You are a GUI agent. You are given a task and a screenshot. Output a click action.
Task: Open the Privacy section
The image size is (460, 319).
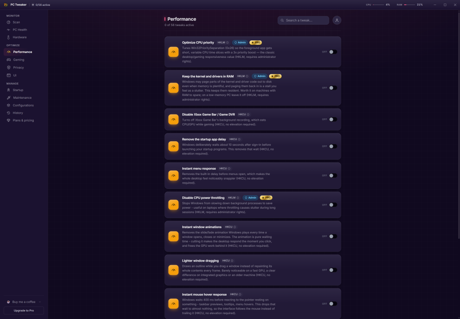click(x=24, y=67)
